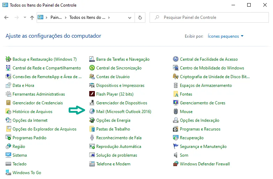Click the Opções da Internet icon
Image resolution: width=273 pixels, height=179 pixels.
point(8,120)
